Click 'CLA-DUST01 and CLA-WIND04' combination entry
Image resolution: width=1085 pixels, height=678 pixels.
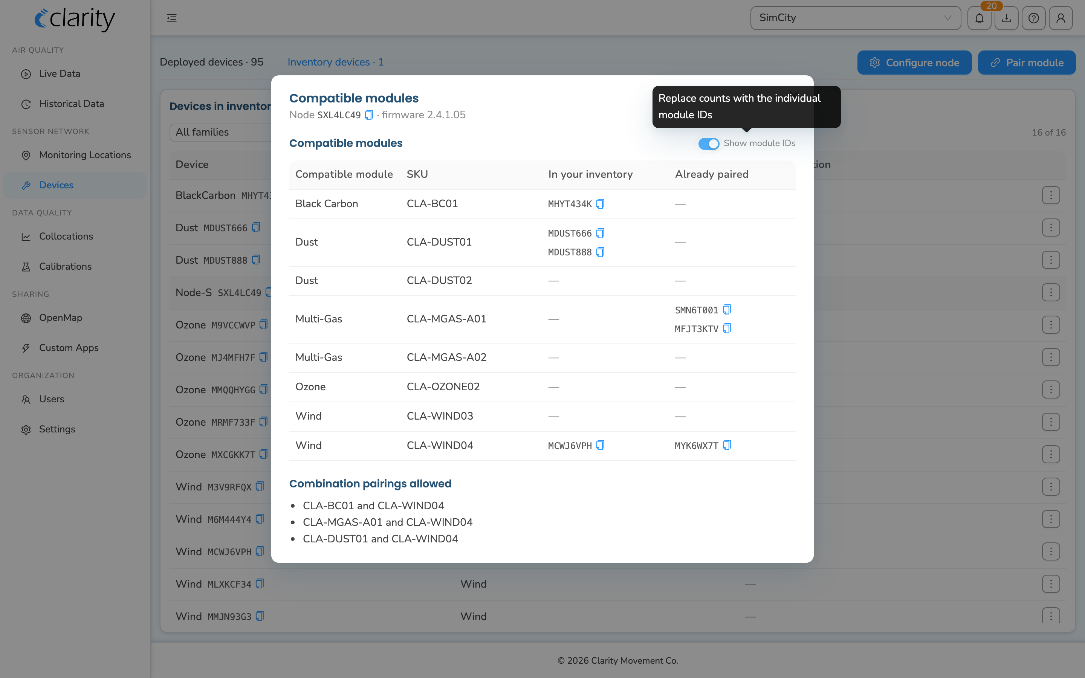380,539
